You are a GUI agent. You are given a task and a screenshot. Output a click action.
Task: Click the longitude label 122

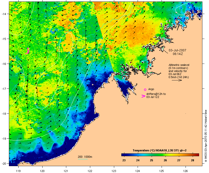[90, 171]
